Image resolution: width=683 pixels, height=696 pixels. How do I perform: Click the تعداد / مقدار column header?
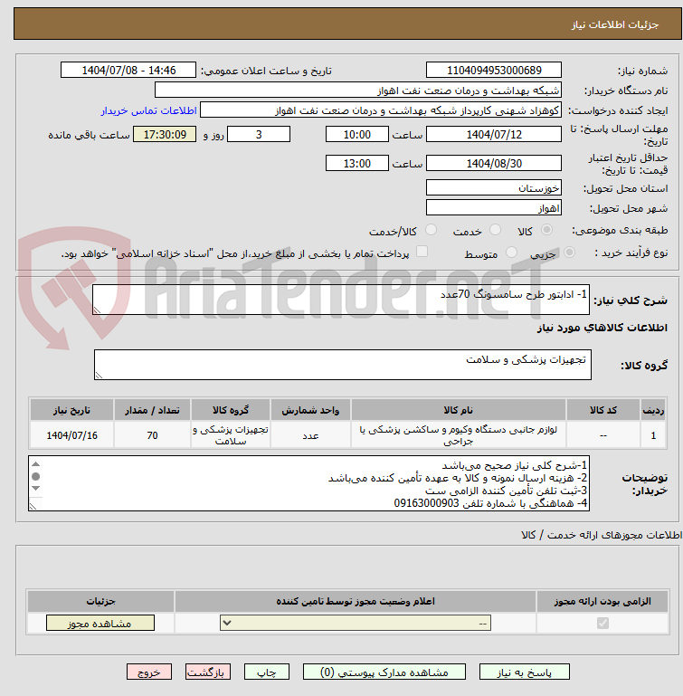tap(152, 410)
